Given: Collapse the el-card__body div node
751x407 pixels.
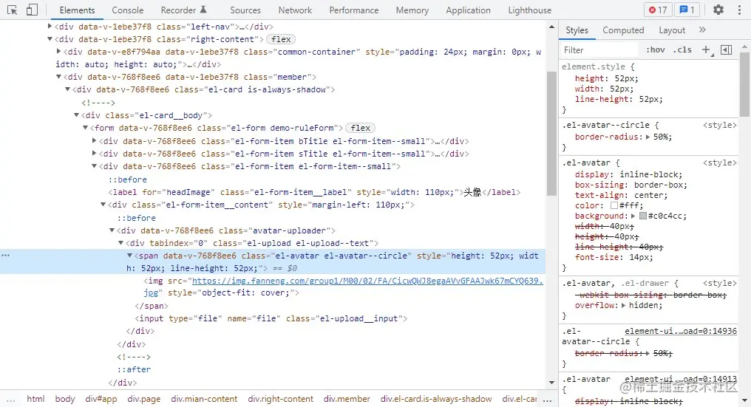Looking at the screenshot, I should (77, 115).
